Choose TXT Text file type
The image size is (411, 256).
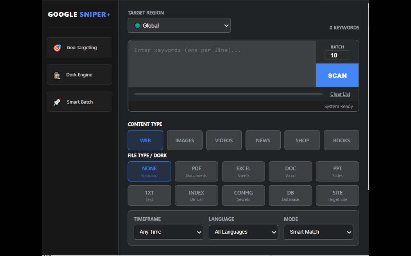coord(149,196)
